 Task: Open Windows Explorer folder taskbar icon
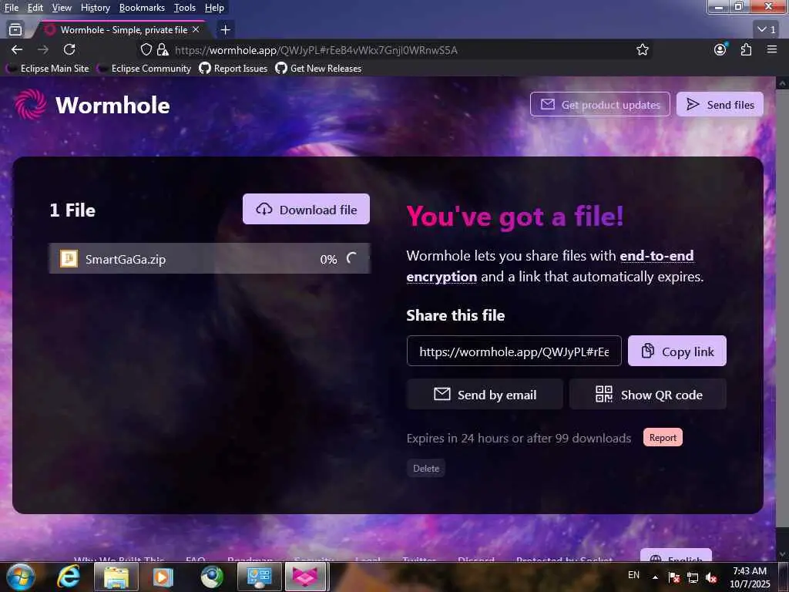point(116,577)
